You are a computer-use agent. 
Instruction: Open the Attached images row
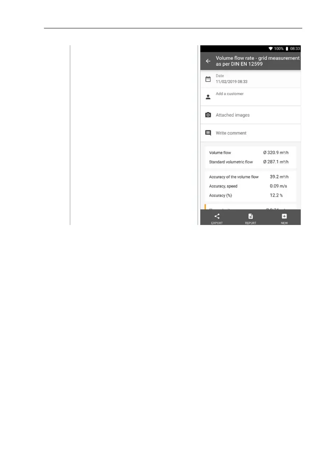[x=250, y=115]
